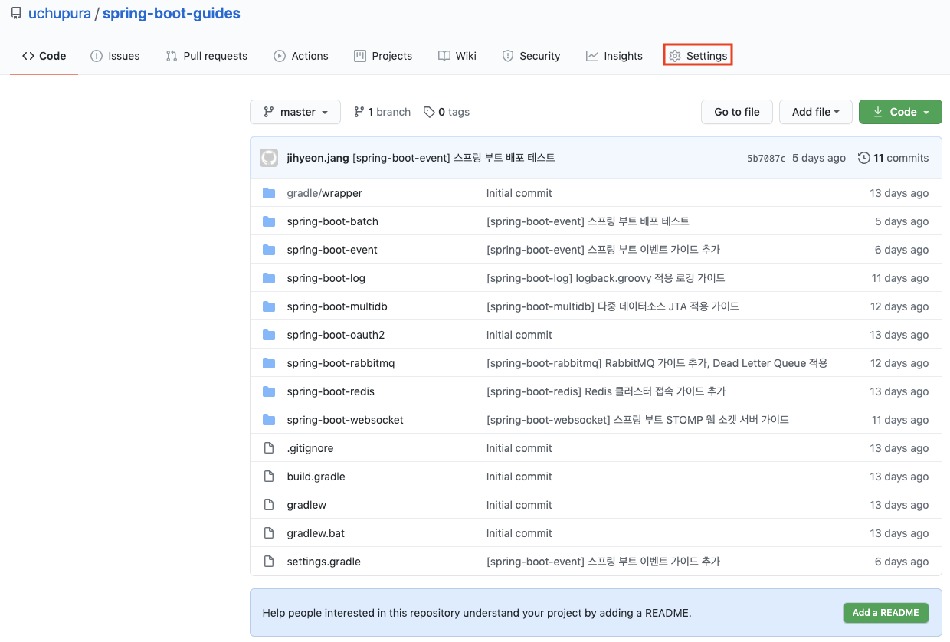This screenshot has height=642, width=950.
Task: Click the repository book icon beside uchupura
Action: [x=16, y=14]
